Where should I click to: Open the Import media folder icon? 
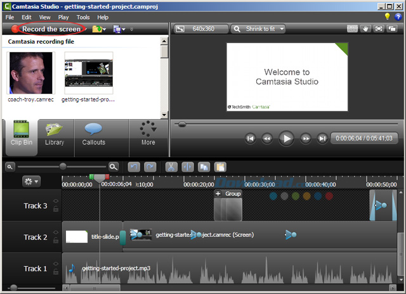pyautogui.click(x=97, y=29)
